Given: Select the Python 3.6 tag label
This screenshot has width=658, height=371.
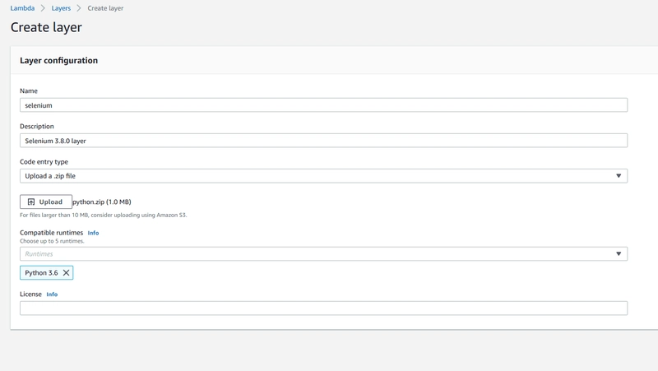Looking at the screenshot, I should coord(41,272).
